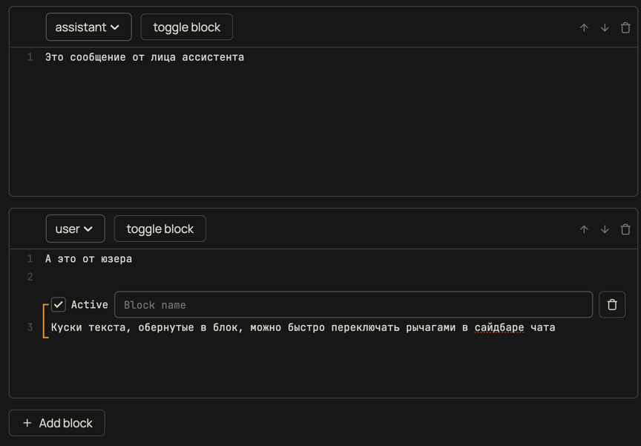Move the assistant message down
This screenshot has height=446, width=641.
pyautogui.click(x=605, y=27)
